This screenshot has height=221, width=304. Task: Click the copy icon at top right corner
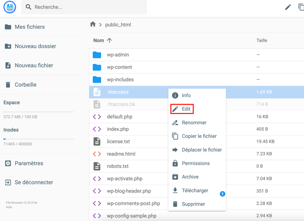[x=301, y=7]
